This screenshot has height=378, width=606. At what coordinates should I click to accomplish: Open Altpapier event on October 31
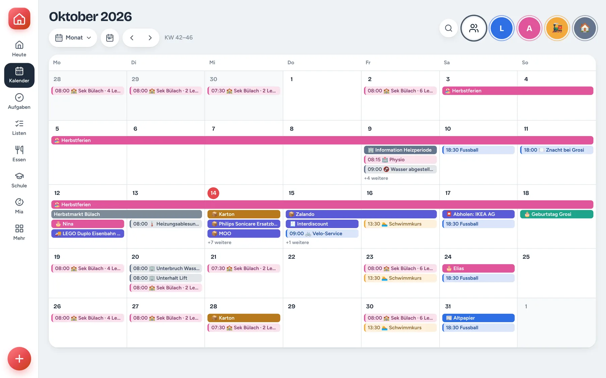[478, 318]
